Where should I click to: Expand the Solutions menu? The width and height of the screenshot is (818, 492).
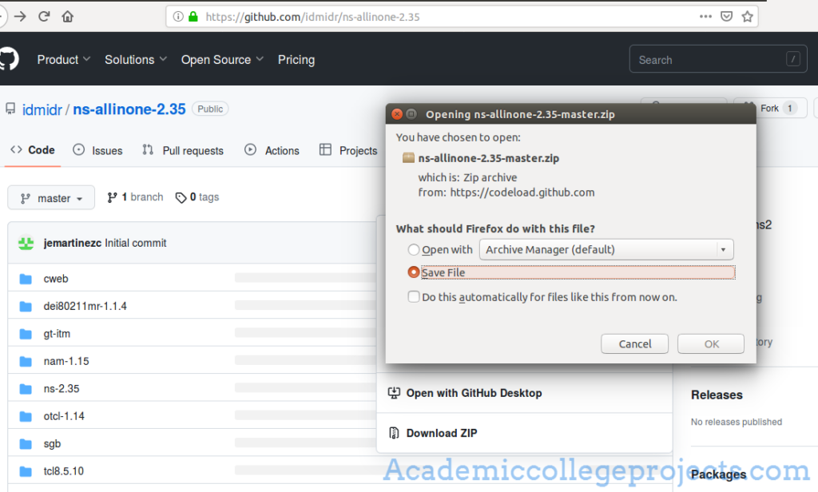tap(136, 59)
